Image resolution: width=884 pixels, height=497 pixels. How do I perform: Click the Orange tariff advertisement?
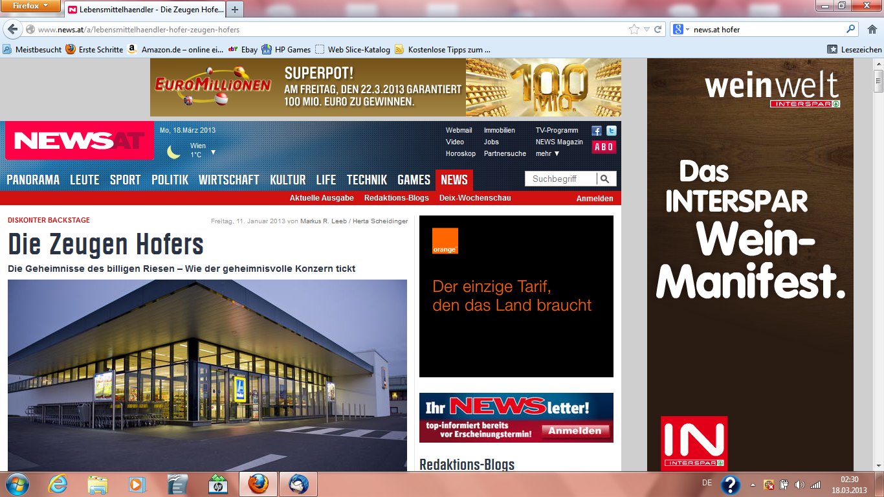516,296
